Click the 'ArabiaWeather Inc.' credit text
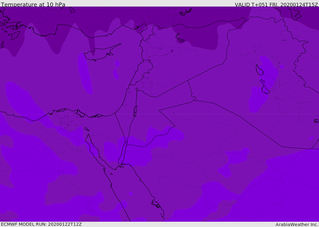 (x=297, y=225)
